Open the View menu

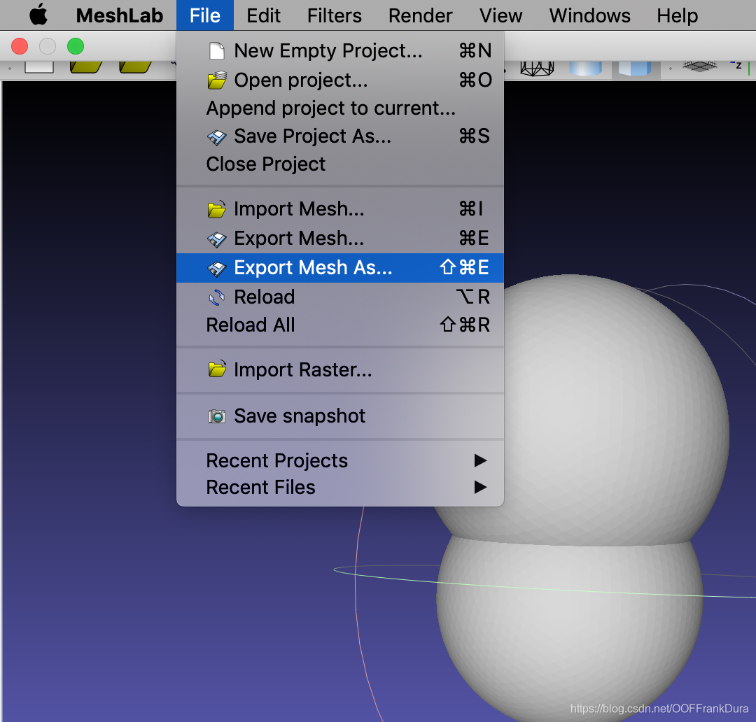[500, 15]
